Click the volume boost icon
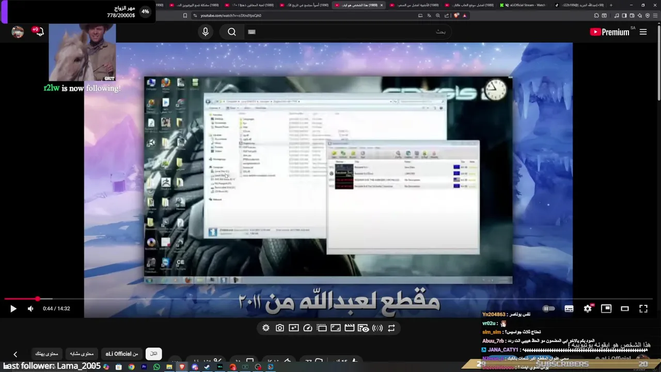 pyautogui.click(x=377, y=328)
